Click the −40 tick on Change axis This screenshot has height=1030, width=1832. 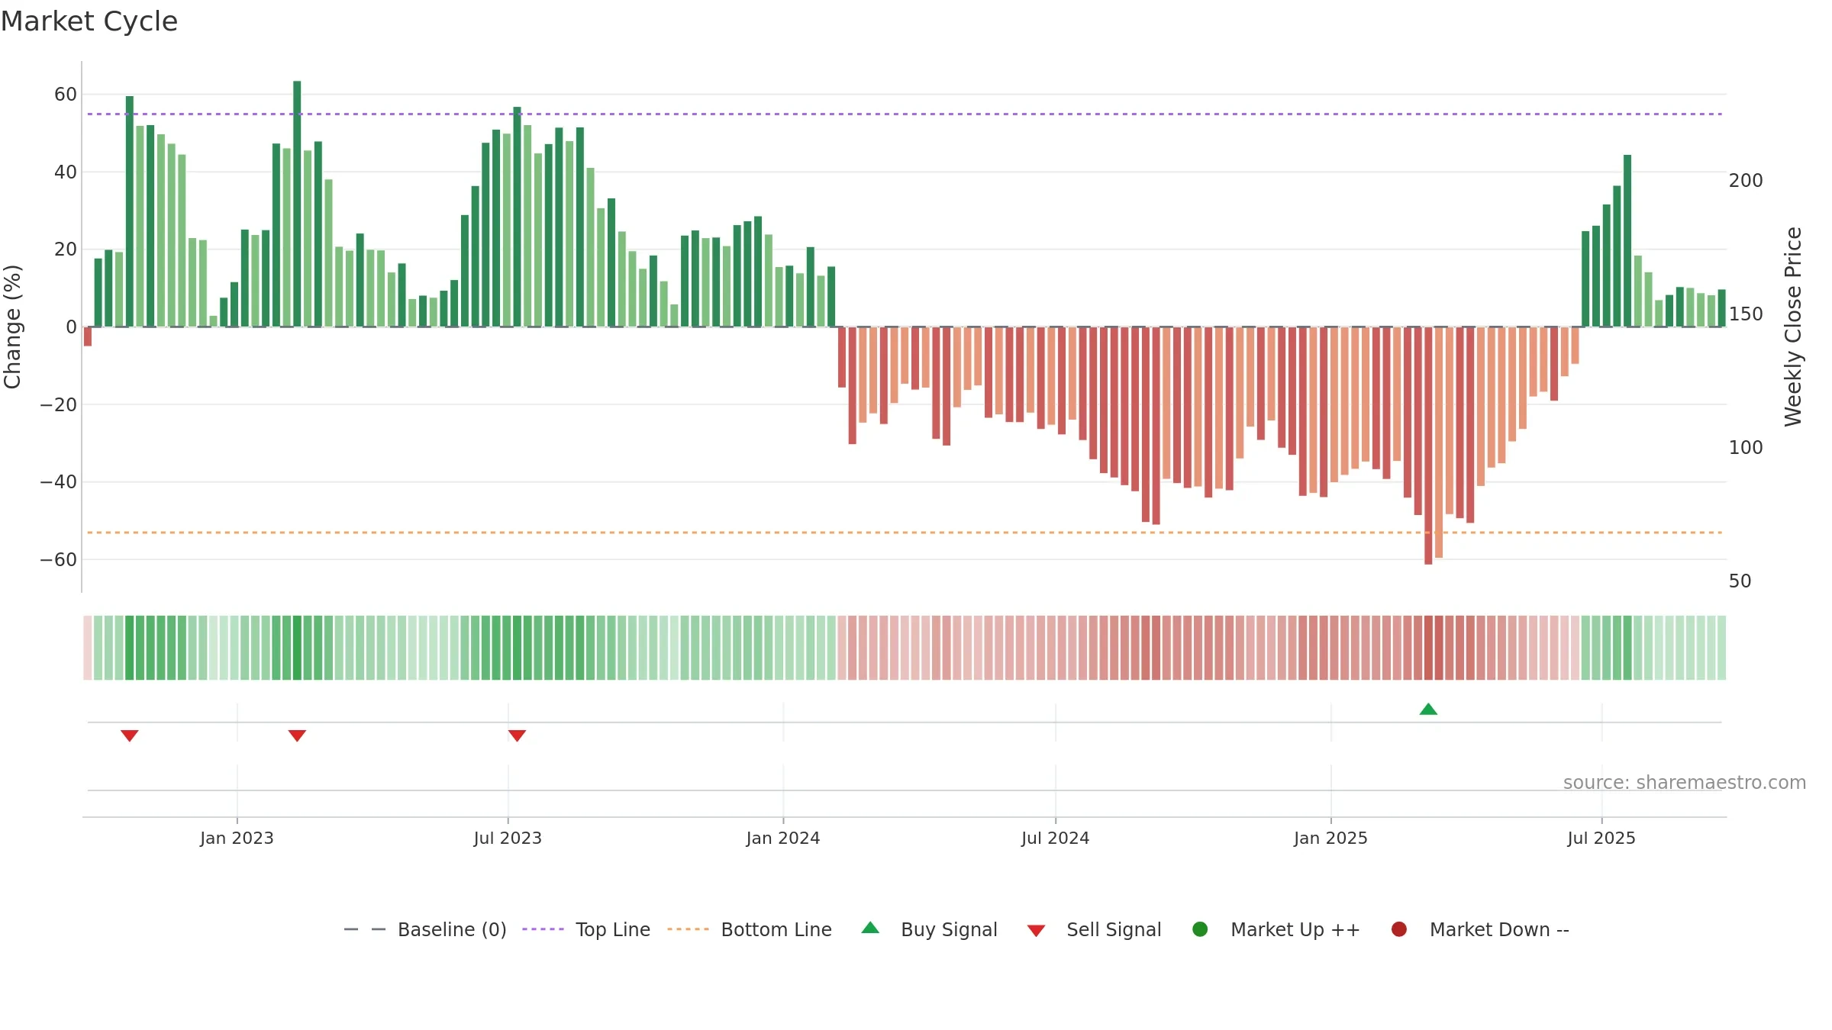59,482
